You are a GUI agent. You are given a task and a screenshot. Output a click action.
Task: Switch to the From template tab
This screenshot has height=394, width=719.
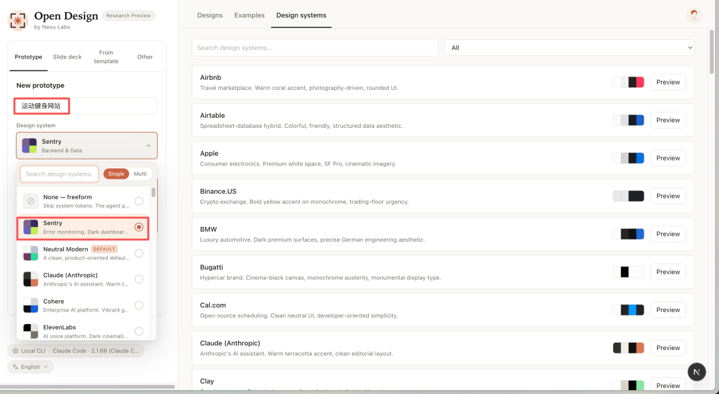[x=106, y=57]
